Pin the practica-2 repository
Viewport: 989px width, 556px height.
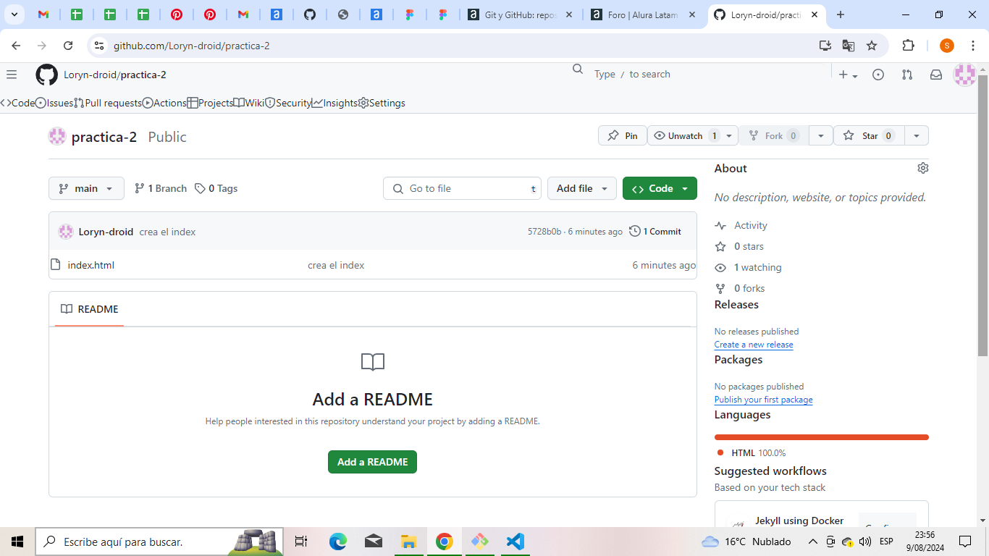[623, 135]
